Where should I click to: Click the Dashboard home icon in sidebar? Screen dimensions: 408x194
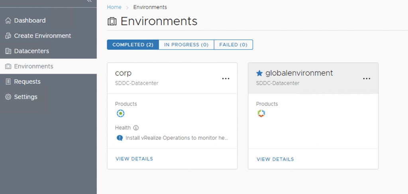[x=8, y=21]
